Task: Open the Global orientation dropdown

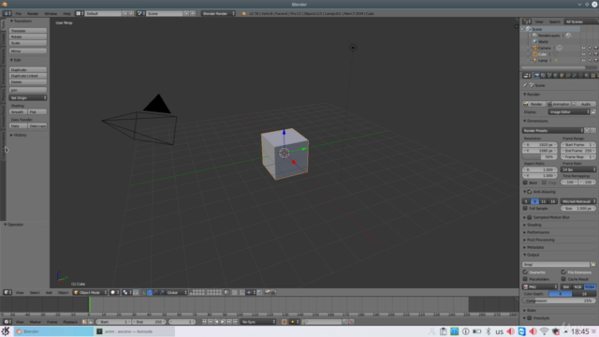Action: pyautogui.click(x=177, y=292)
